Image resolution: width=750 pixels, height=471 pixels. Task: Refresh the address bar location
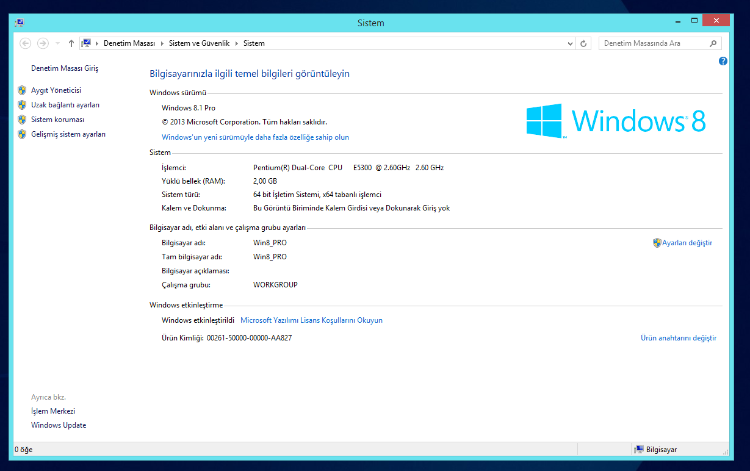(583, 43)
